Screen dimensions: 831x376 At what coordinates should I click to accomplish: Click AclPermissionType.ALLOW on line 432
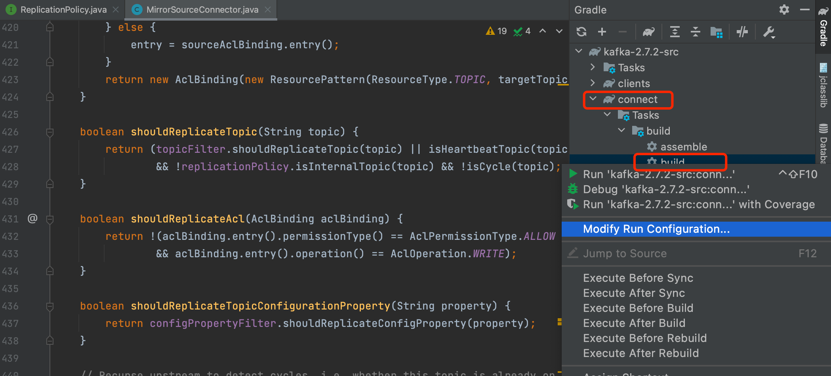tap(482, 236)
